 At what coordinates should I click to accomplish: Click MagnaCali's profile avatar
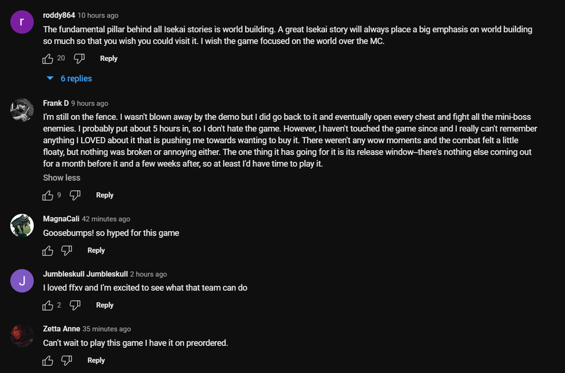(22, 225)
